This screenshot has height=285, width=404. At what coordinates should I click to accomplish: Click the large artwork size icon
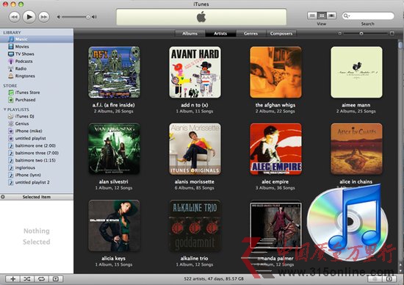[392, 34]
